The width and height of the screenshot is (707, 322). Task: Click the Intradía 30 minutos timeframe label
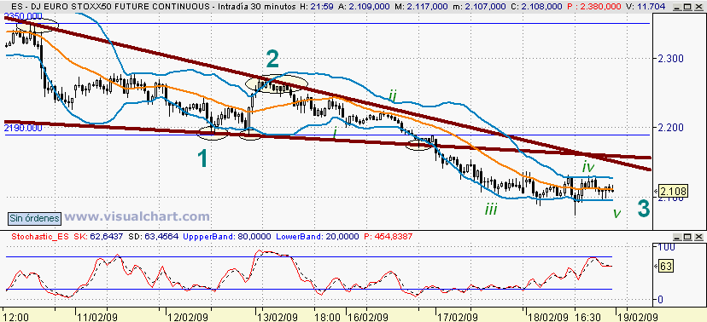[x=256, y=7]
